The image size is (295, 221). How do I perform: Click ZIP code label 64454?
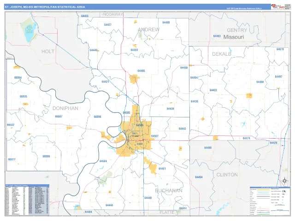[199, 177]
